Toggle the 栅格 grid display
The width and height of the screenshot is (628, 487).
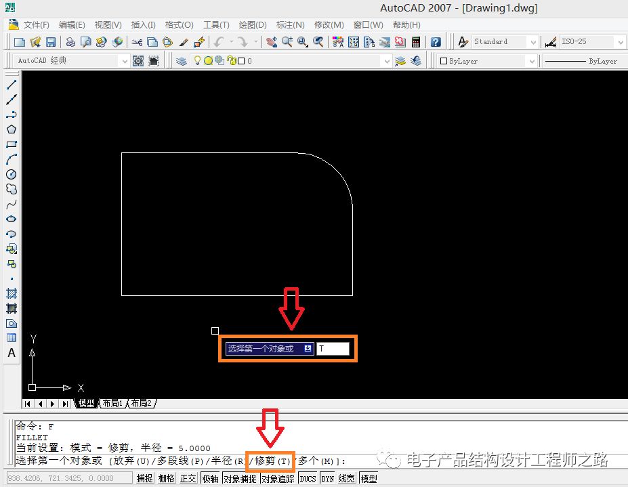click(x=166, y=478)
